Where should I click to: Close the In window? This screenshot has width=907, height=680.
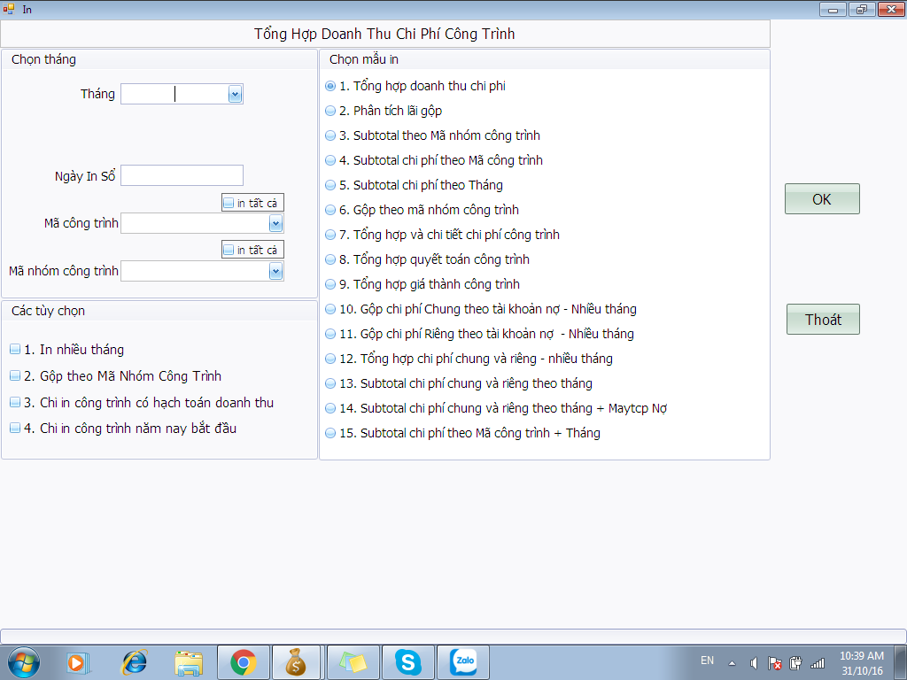(x=891, y=9)
